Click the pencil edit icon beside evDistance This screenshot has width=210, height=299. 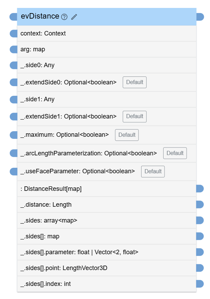point(74,17)
